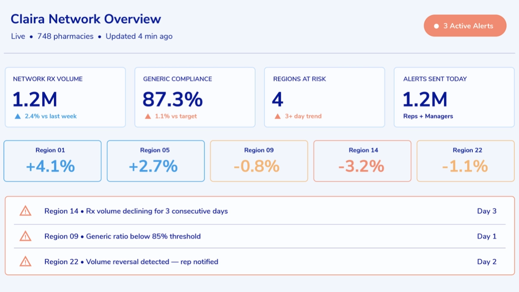Viewport: 519px width, 292px height.
Task: Click the '+2.7%' value
Action: click(x=153, y=166)
